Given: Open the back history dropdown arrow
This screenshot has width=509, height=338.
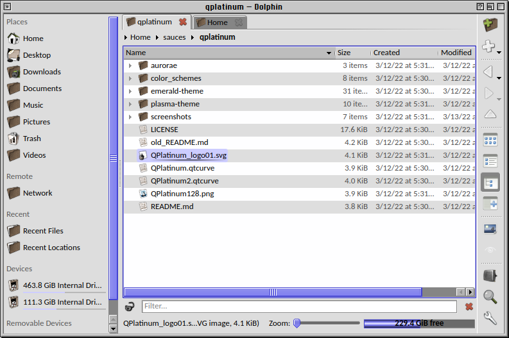Looking at the screenshot, I should click(499, 78).
